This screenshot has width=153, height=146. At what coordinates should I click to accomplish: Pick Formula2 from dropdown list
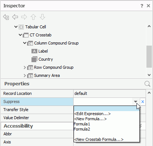82,129
